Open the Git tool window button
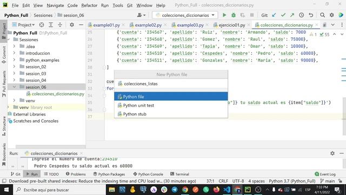The image size is (346, 195). [x=16, y=174]
